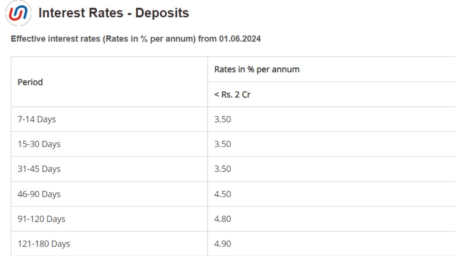Select the < Rs. 2 Cr subheader
Viewport: 455px width, 256px height.
point(232,94)
